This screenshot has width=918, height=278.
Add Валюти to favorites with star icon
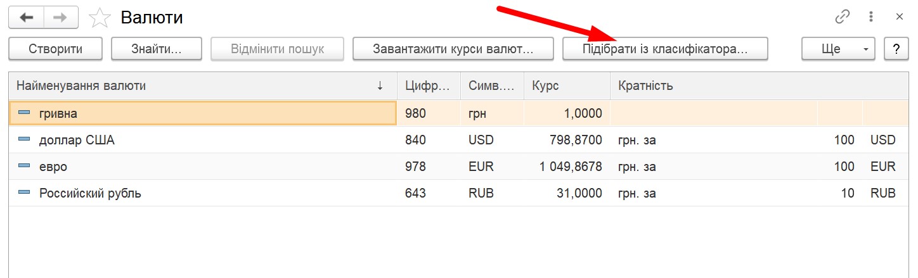click(x=100, y=17)
